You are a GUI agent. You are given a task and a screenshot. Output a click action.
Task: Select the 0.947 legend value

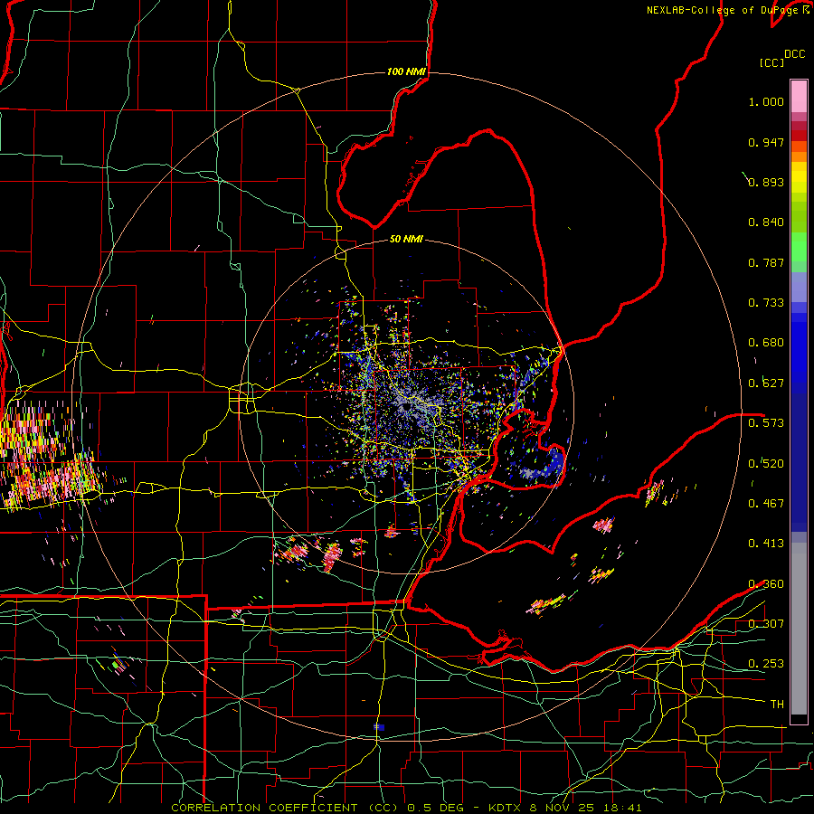point(766,142)
